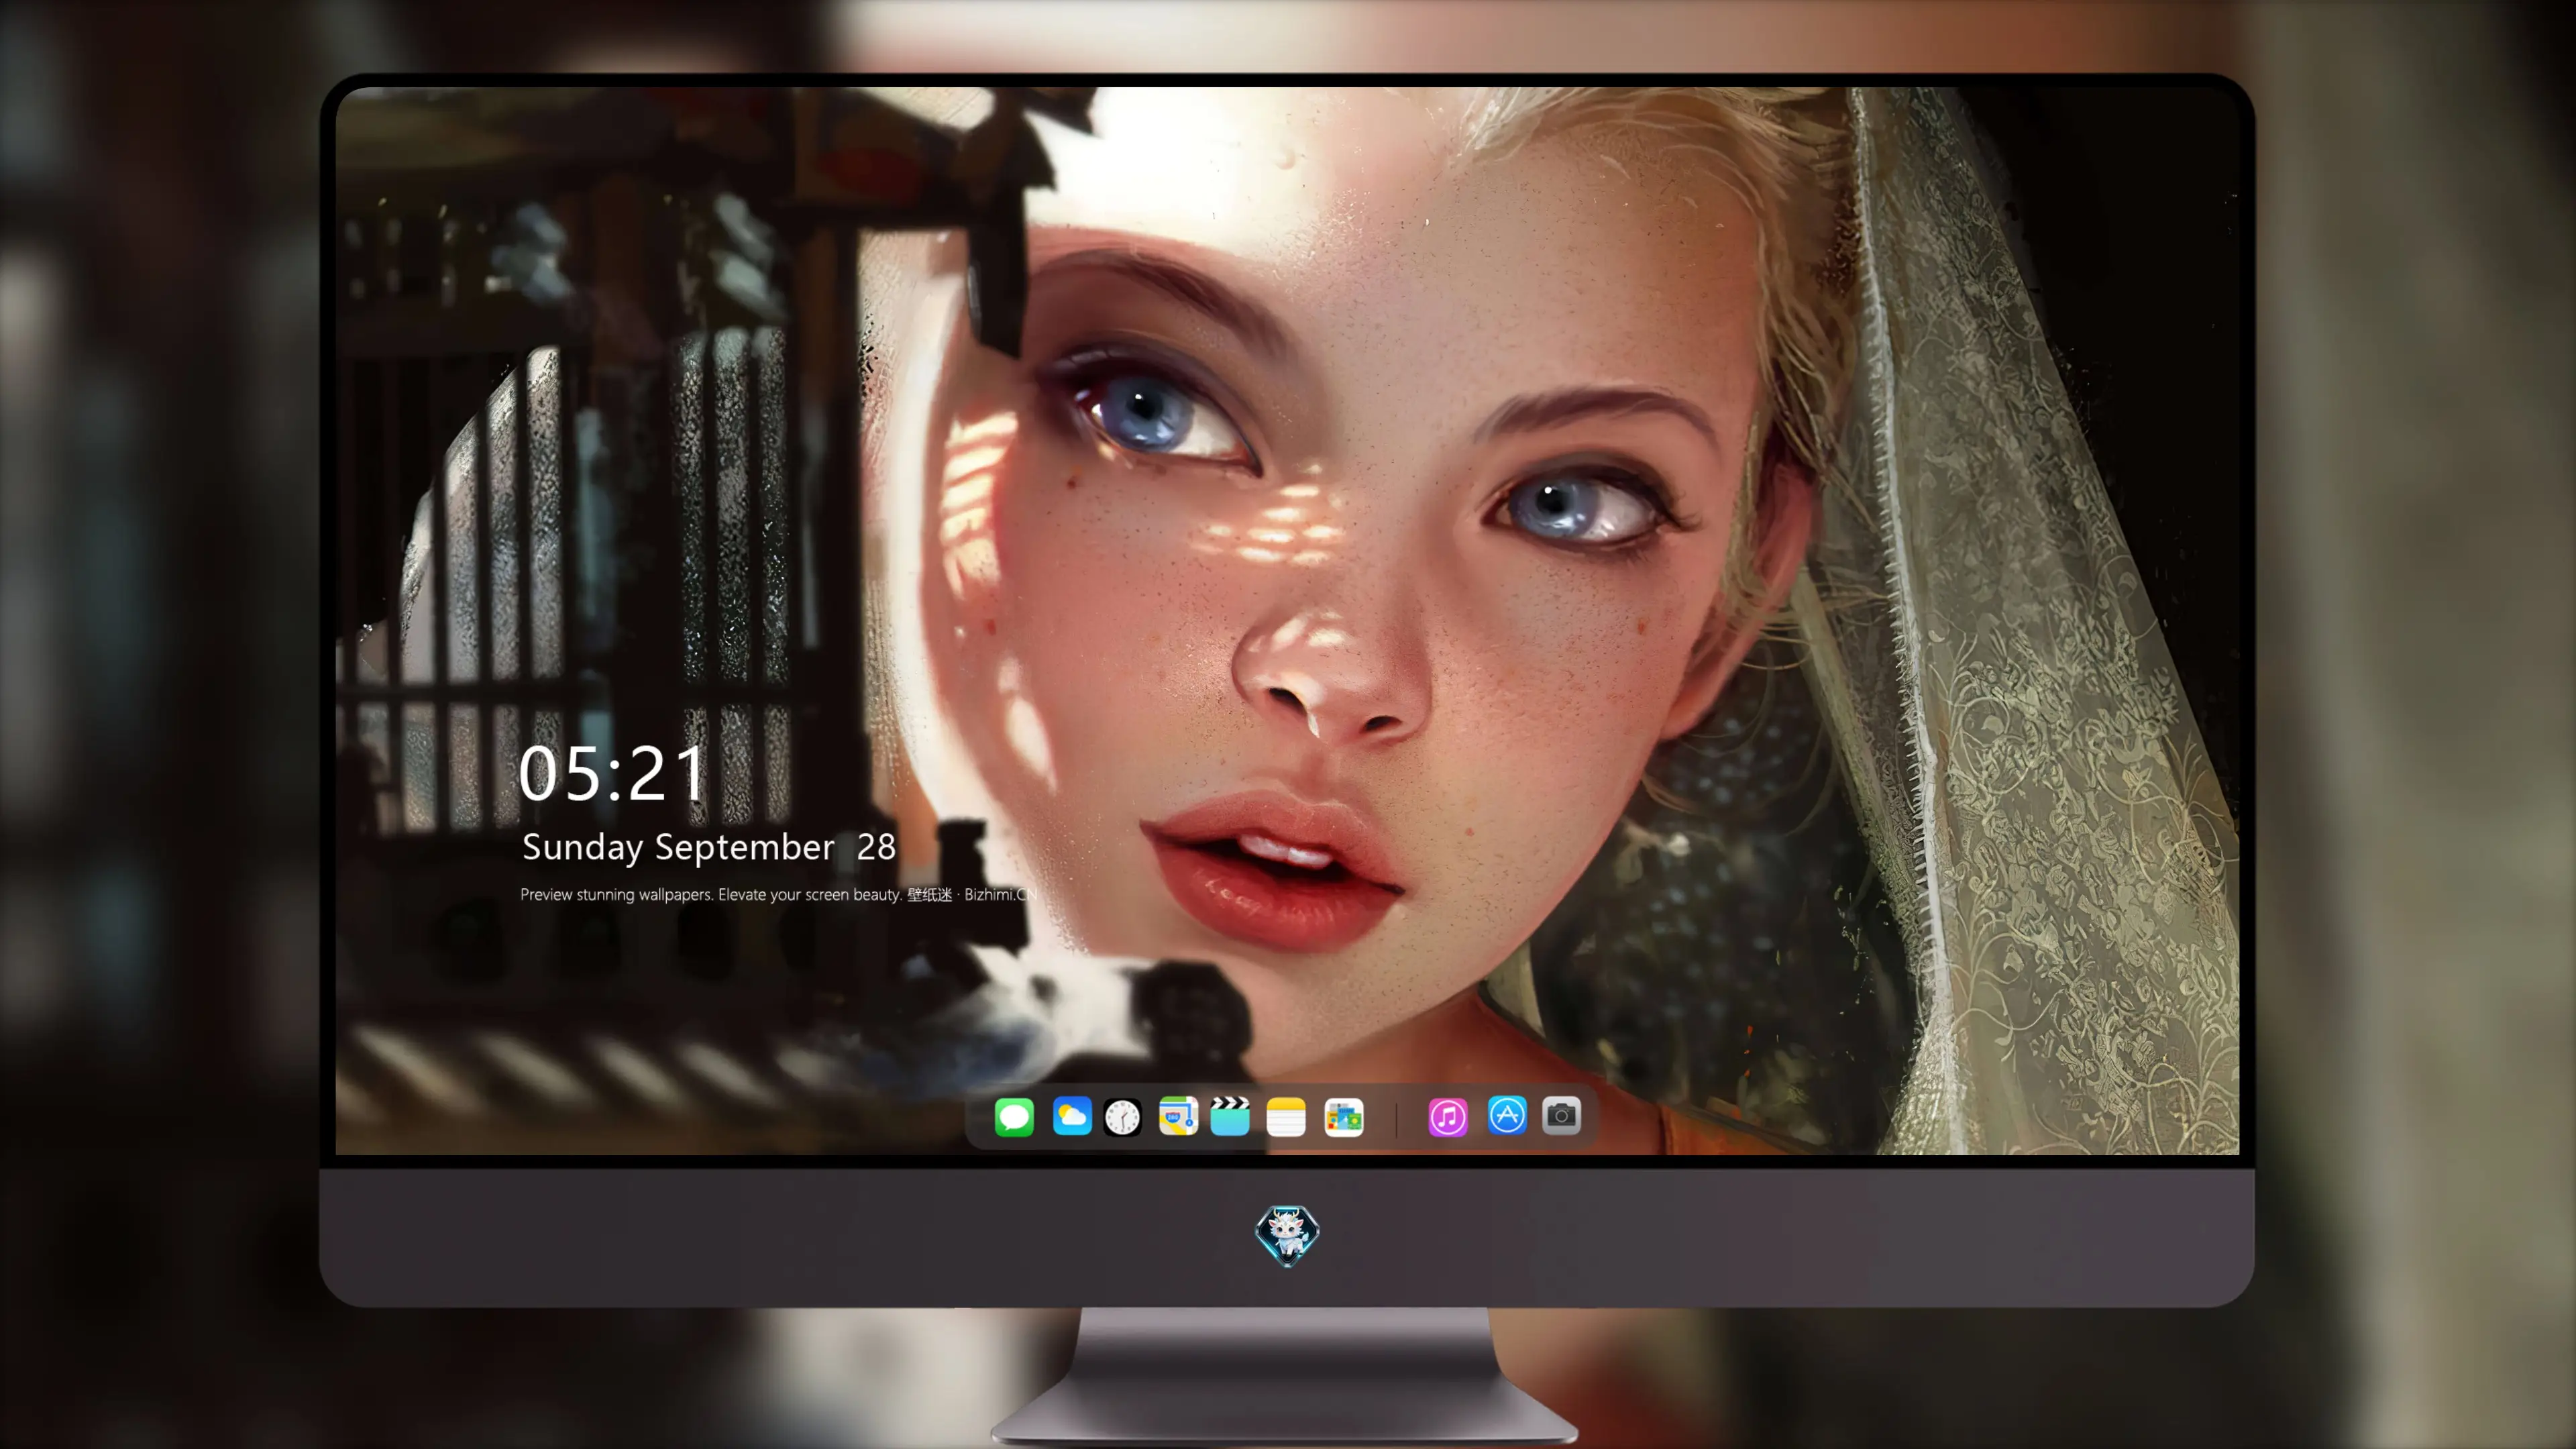This screenshot has width=2576, height=1449.
Task: Open the Newsstand magazines icon
Action: coord(1343,1116)
